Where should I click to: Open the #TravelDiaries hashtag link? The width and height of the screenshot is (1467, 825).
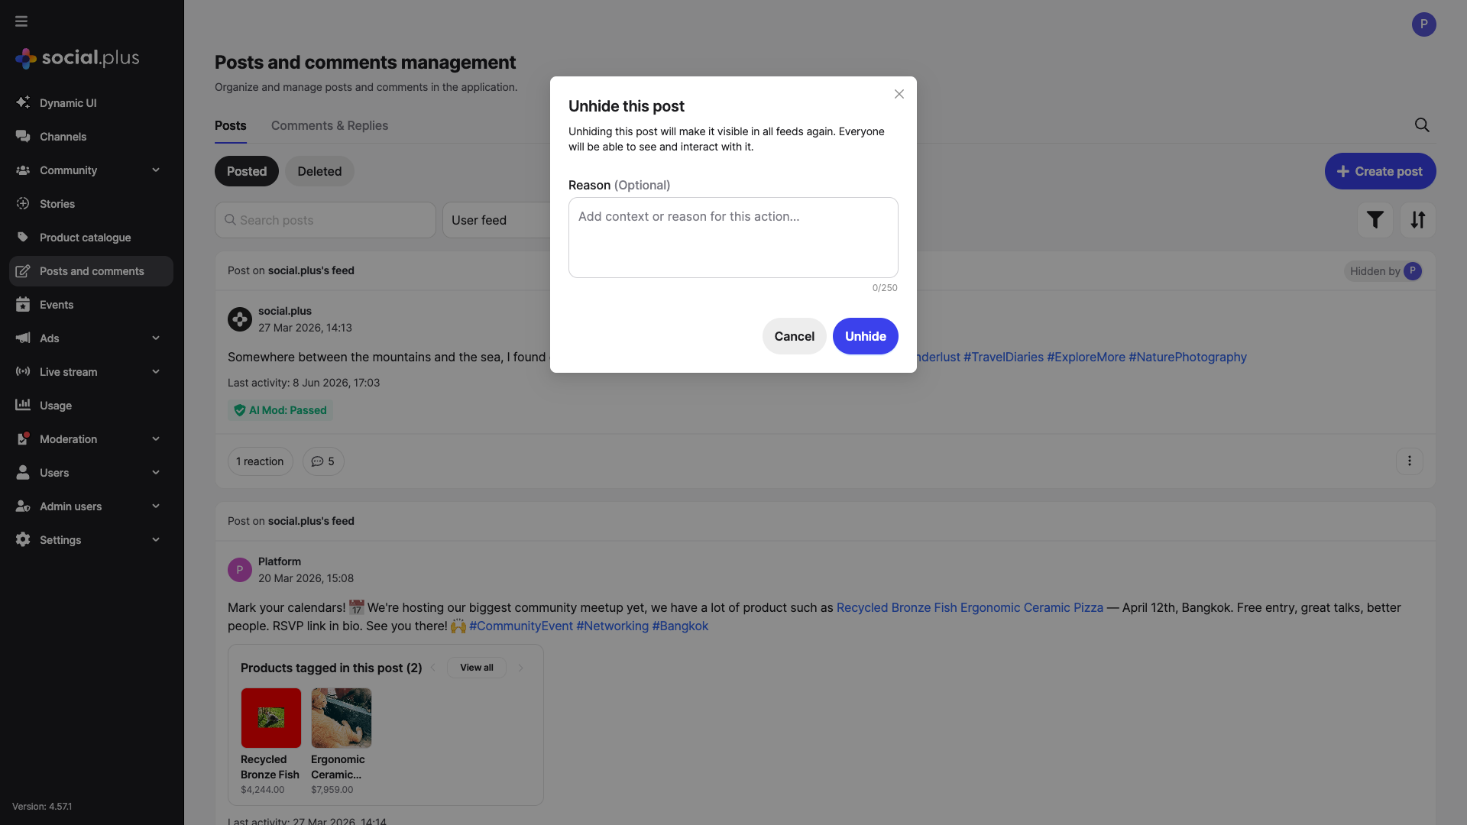pos(1003,357)
